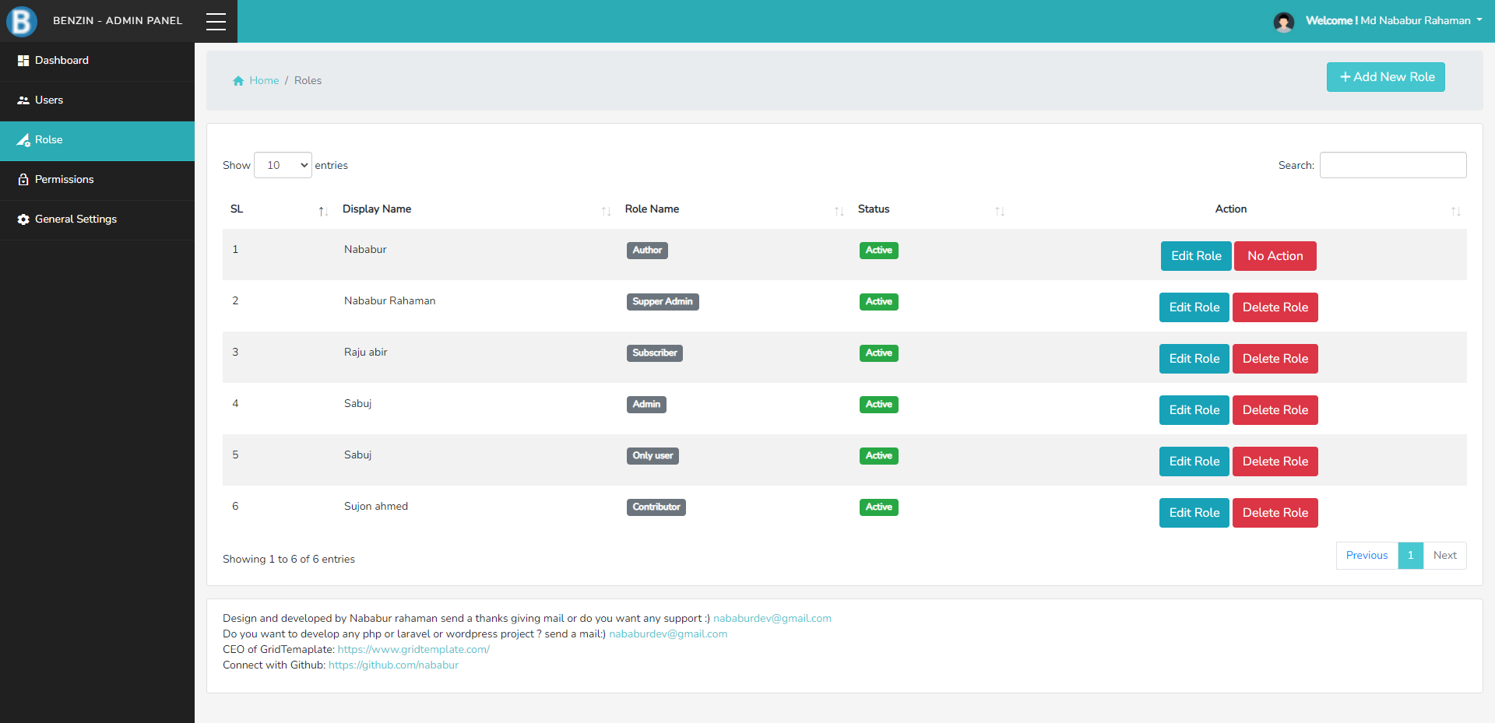Image resolution: width=1495 pixels, height=723 pixels.
Task: Click the Subscriber role badge
Action: click(655, 353)
